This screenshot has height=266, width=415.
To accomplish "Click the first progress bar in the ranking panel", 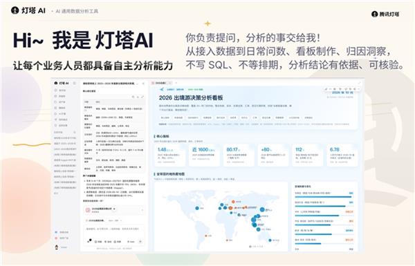I will click(x=324, y=197).
